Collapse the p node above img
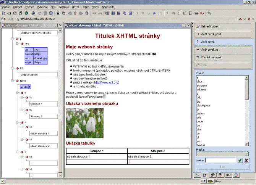Screen dimensions: 256x185 tap(12, 39)
